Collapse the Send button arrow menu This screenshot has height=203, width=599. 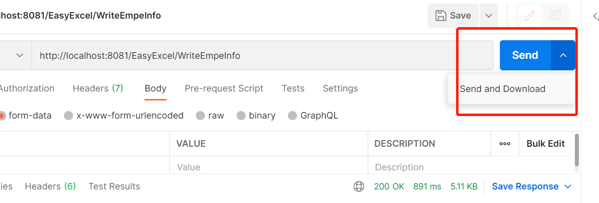[563, 55]
